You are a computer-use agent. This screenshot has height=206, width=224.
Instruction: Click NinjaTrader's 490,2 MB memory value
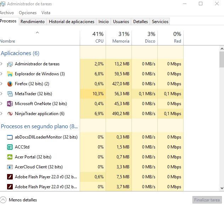click(121, 114)
